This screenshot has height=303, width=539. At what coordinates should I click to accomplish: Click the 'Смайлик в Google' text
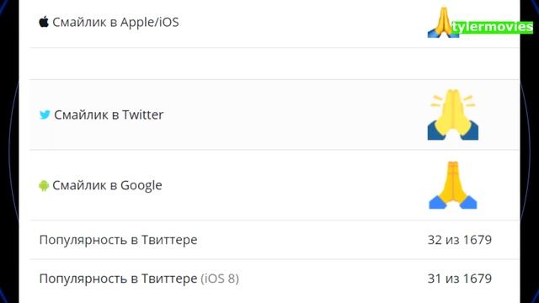(107, 185)
